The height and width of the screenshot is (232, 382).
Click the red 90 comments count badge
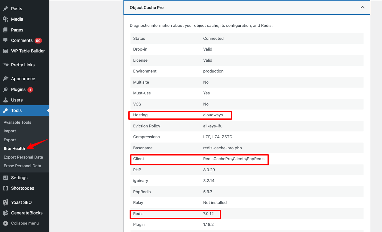tap(38, 41)
